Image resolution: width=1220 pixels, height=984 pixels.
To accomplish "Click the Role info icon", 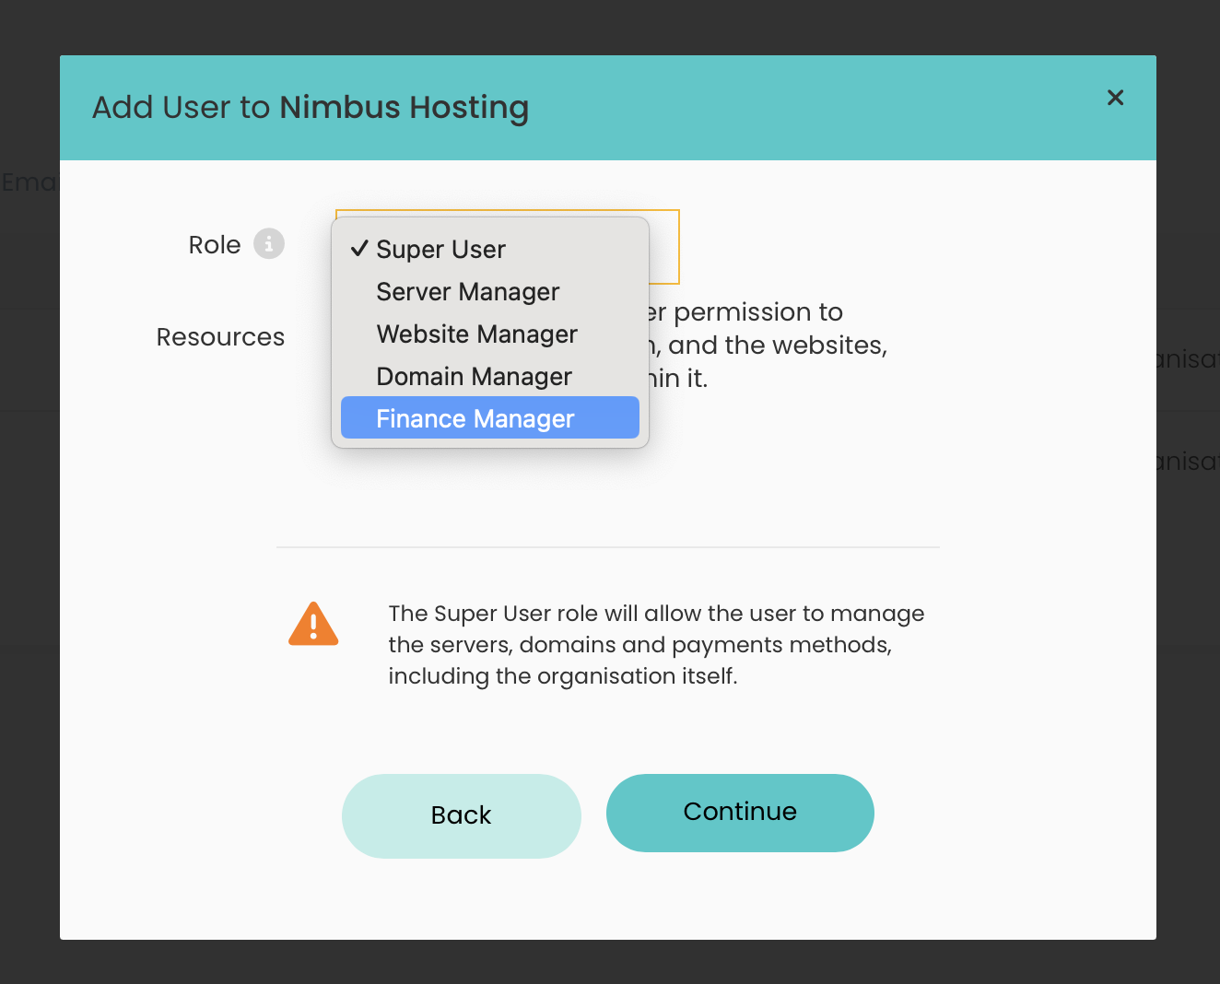I will pos(269,244).
